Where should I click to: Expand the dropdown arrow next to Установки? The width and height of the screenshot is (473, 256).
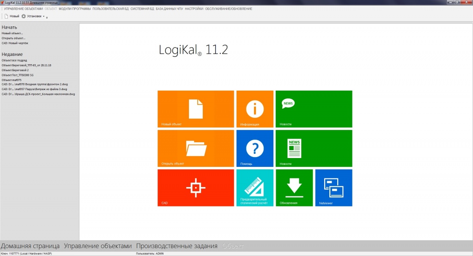click(44, 16)
